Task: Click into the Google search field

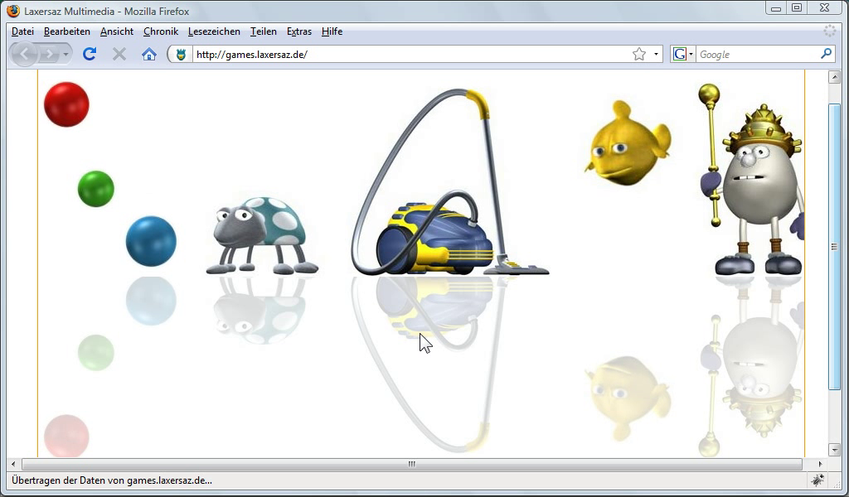Action: coord(758,54)
